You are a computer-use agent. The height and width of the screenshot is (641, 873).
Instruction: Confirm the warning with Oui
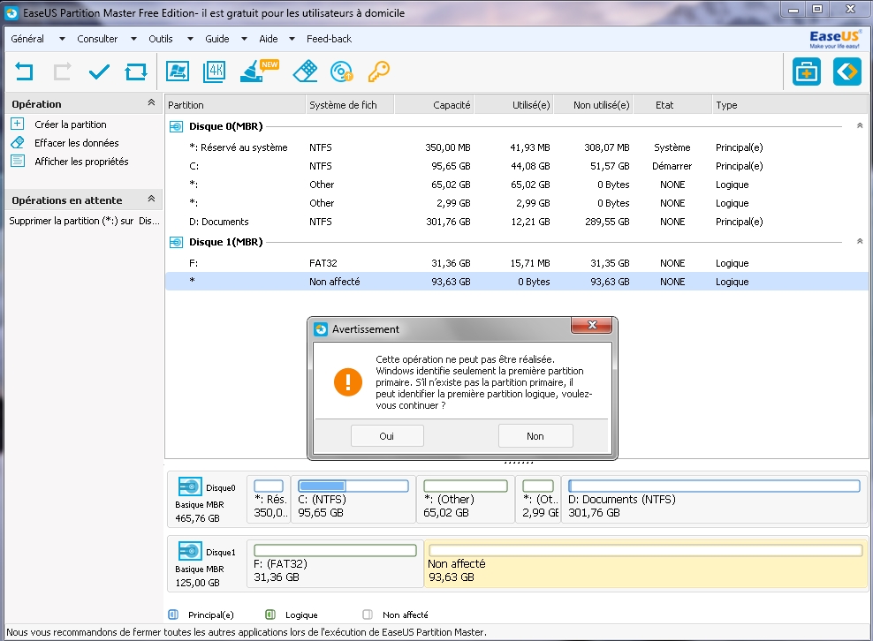[x=387, y=435]
